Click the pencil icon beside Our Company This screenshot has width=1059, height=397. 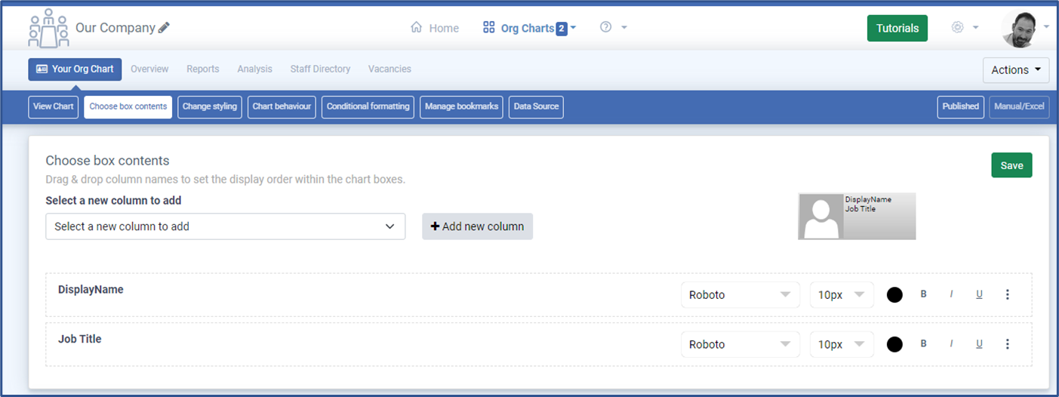point(164,28)
